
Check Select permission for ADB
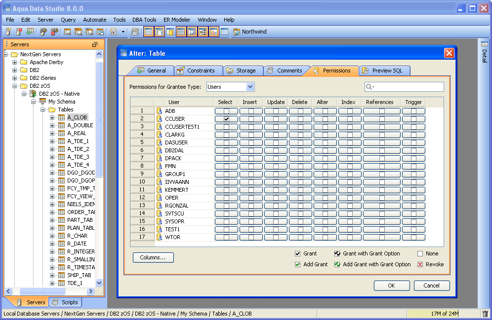226,111
